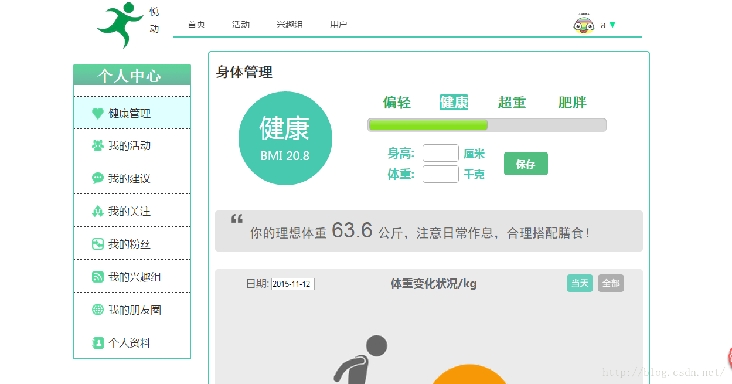This screenshot has height=384, width=732.
Task: Click the green running-man site logo
Action: coord(120,25)
